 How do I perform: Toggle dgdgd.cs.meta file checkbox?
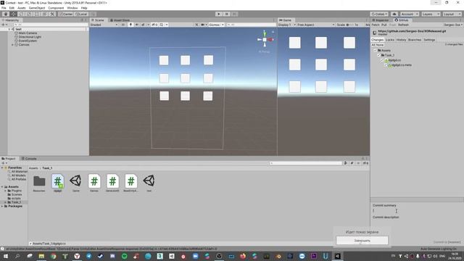tap(386, 65)
